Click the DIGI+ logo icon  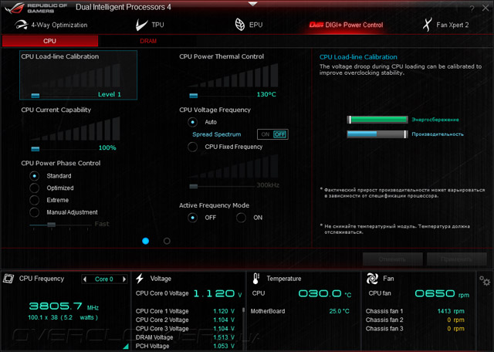coord(316,25)
